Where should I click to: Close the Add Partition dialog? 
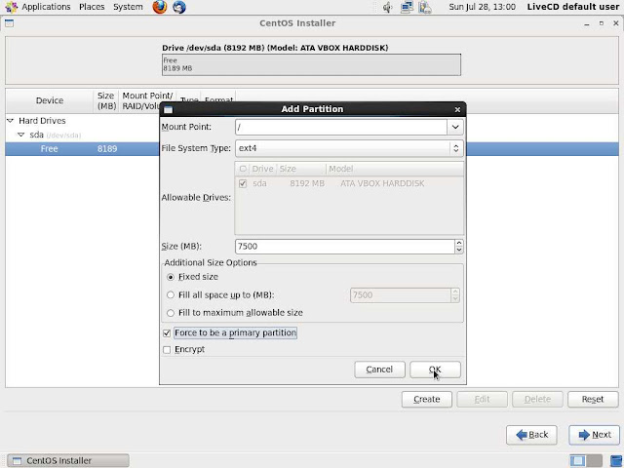point(457,109)
